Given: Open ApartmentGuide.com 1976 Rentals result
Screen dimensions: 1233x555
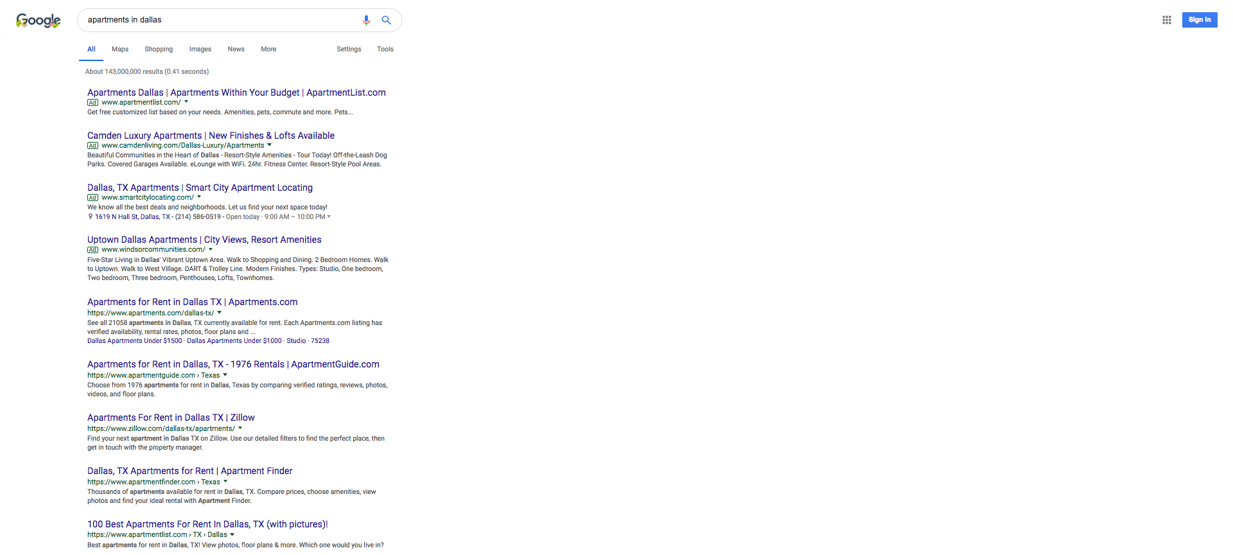Looking at the screenshot, I should pyautogui.click(x=233, y=364).
